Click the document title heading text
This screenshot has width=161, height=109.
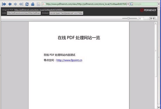(79, 38)
